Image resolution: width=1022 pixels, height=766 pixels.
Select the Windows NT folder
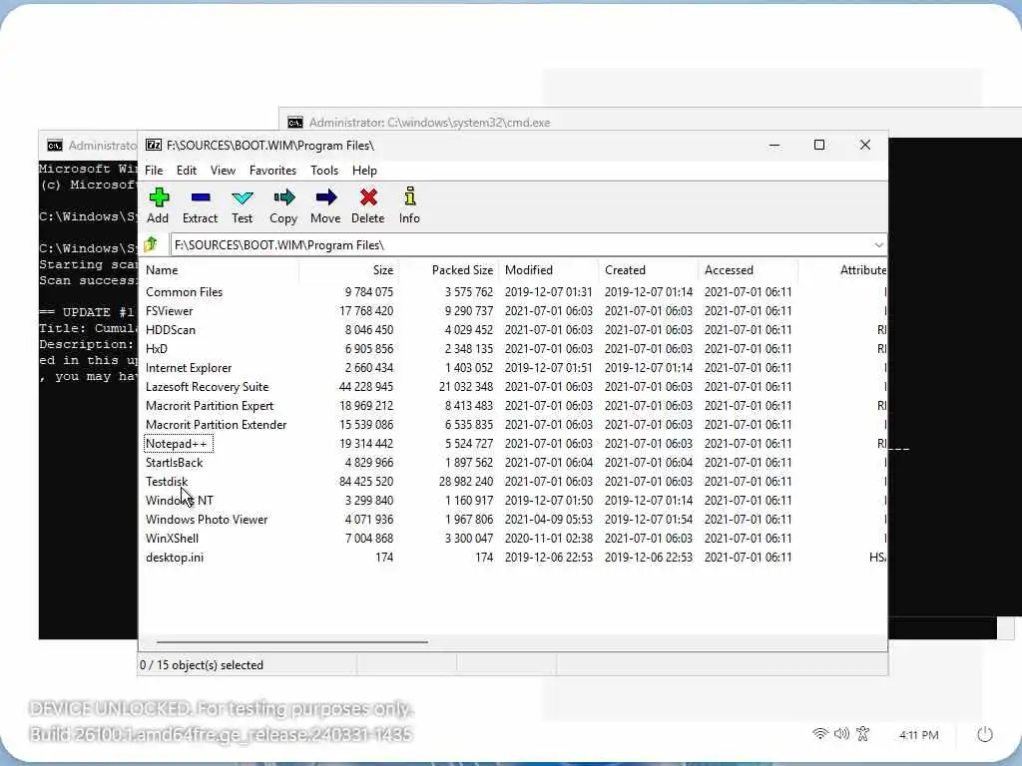[x=180, y=501]
